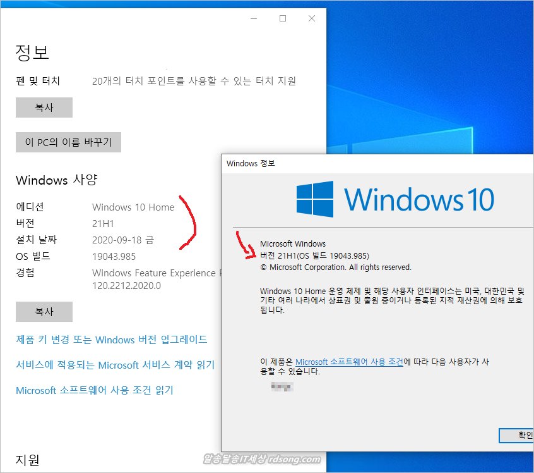The width and height of the screenshot is (534, 473).
Task: Click the 버전 21H1(OS 빌드 19043.985) line
Action: click(x=315, y=255)
